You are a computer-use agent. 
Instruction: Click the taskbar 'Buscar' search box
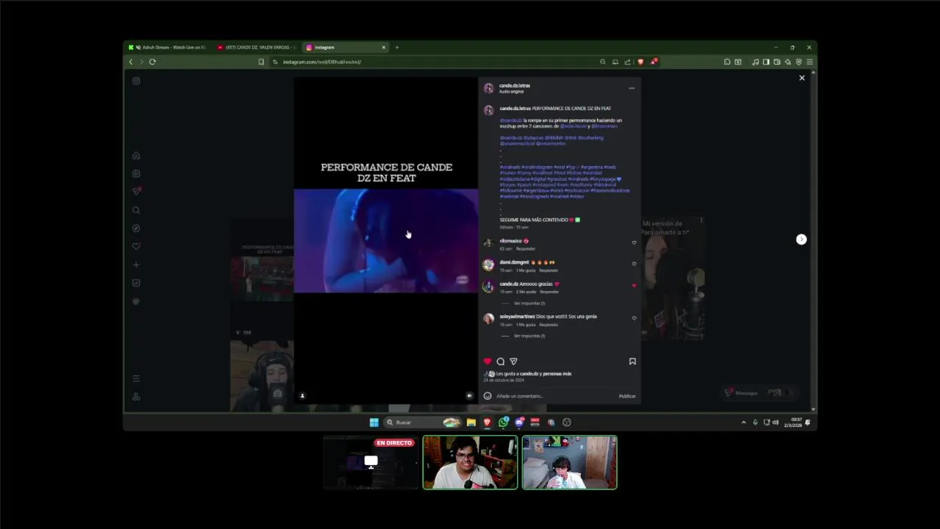tap(423, 422)
